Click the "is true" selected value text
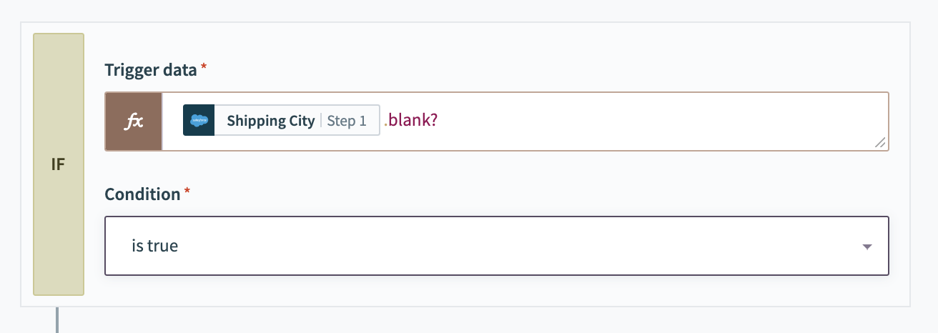 [x=155, y=246]
